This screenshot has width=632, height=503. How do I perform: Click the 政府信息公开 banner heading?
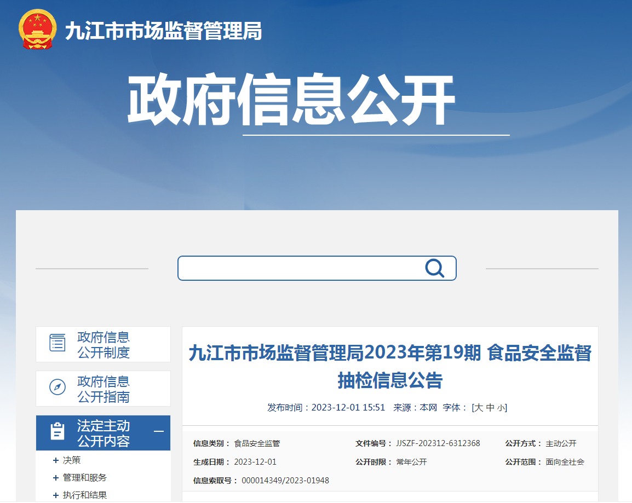pyautogui.click(x=291, y=100)
